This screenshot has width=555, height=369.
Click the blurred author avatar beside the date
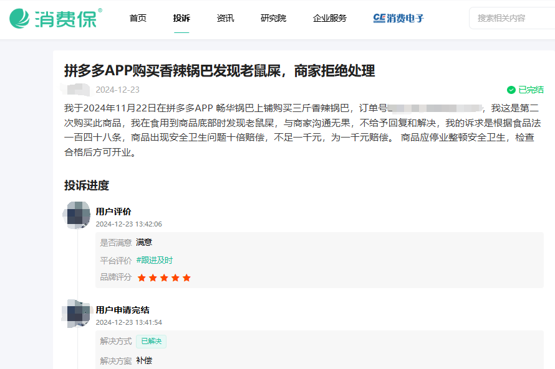(77, 90)
